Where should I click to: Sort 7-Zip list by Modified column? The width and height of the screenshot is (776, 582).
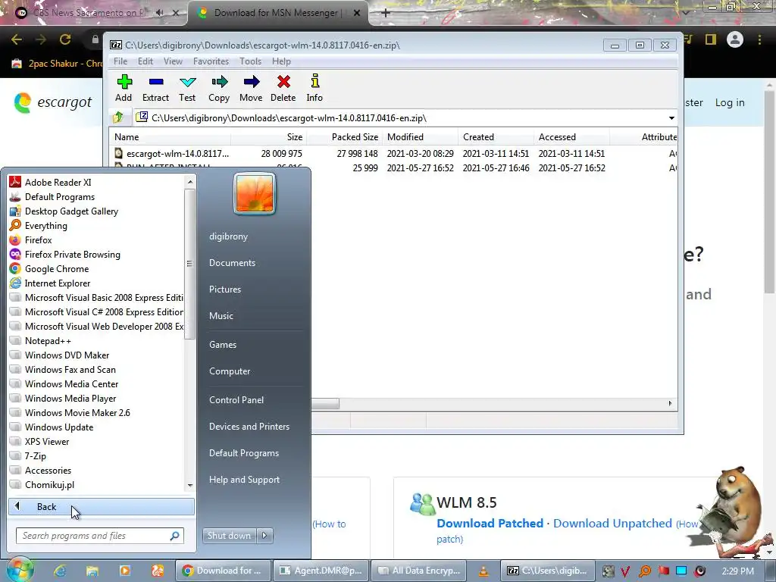pos(420,137)
